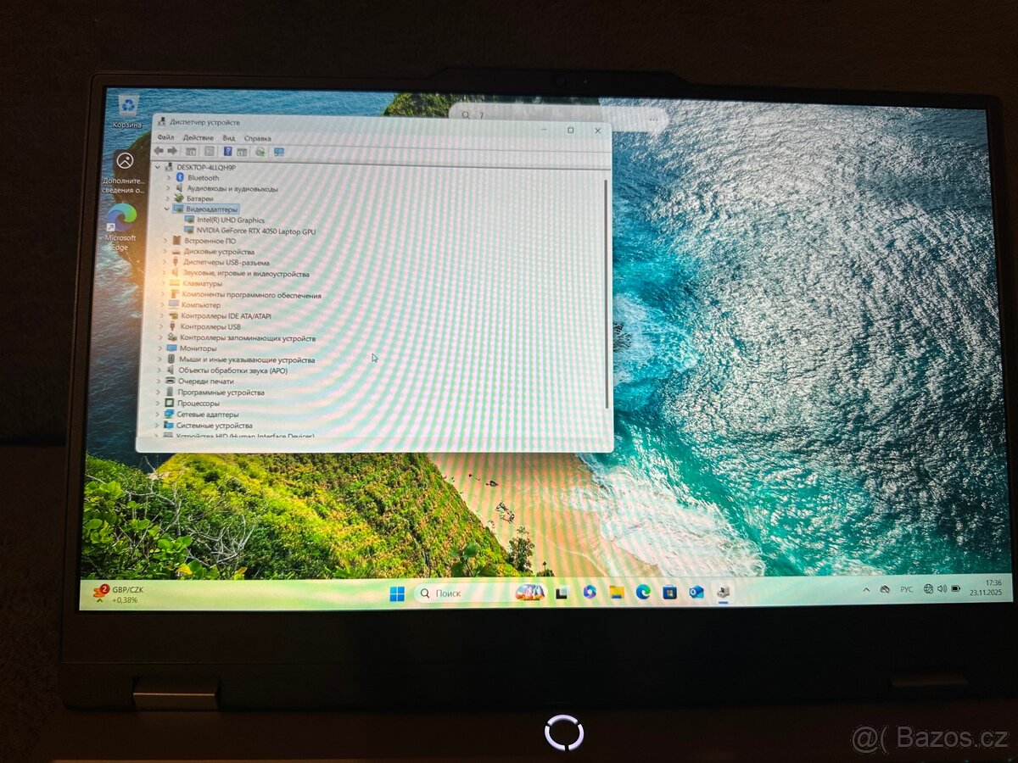Click the Scan for hardware changes toolbar icon

click(x=260, y=151)
